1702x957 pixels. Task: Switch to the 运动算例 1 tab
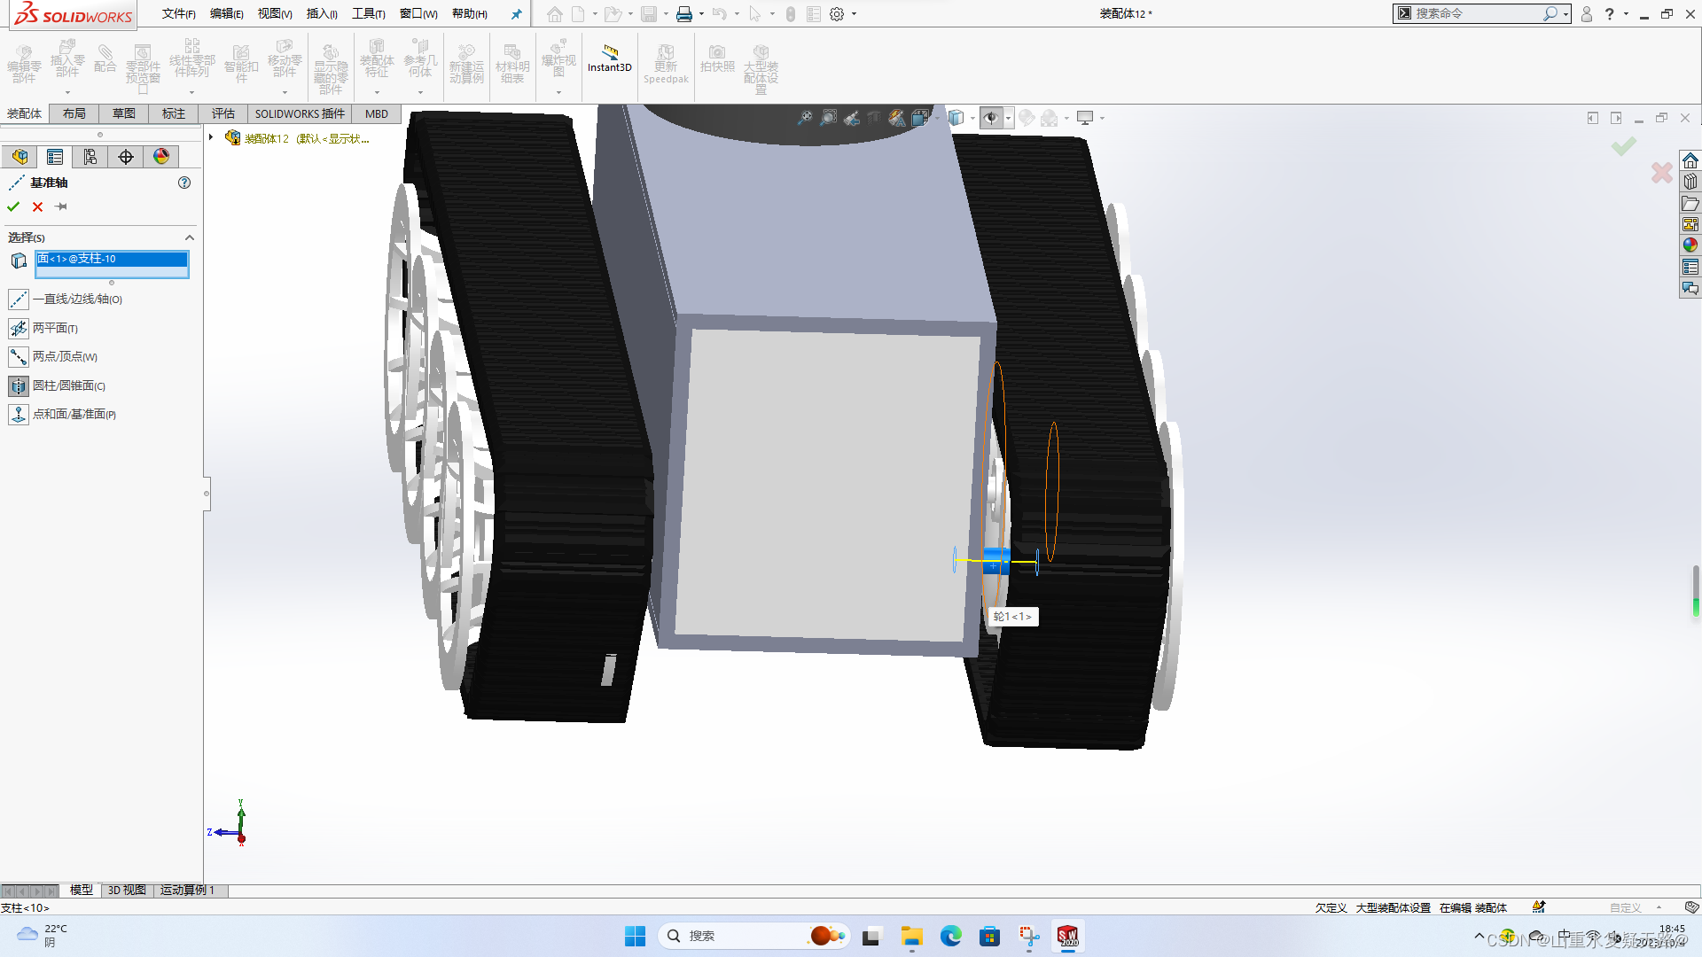188,891
